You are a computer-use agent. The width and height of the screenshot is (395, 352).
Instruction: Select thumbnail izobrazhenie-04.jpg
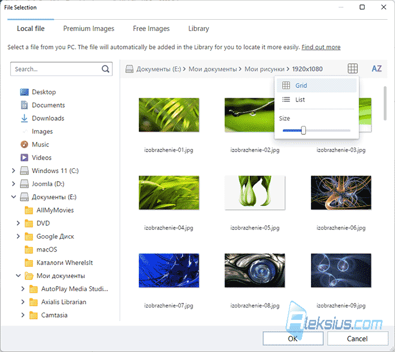(x=169, y=193)
